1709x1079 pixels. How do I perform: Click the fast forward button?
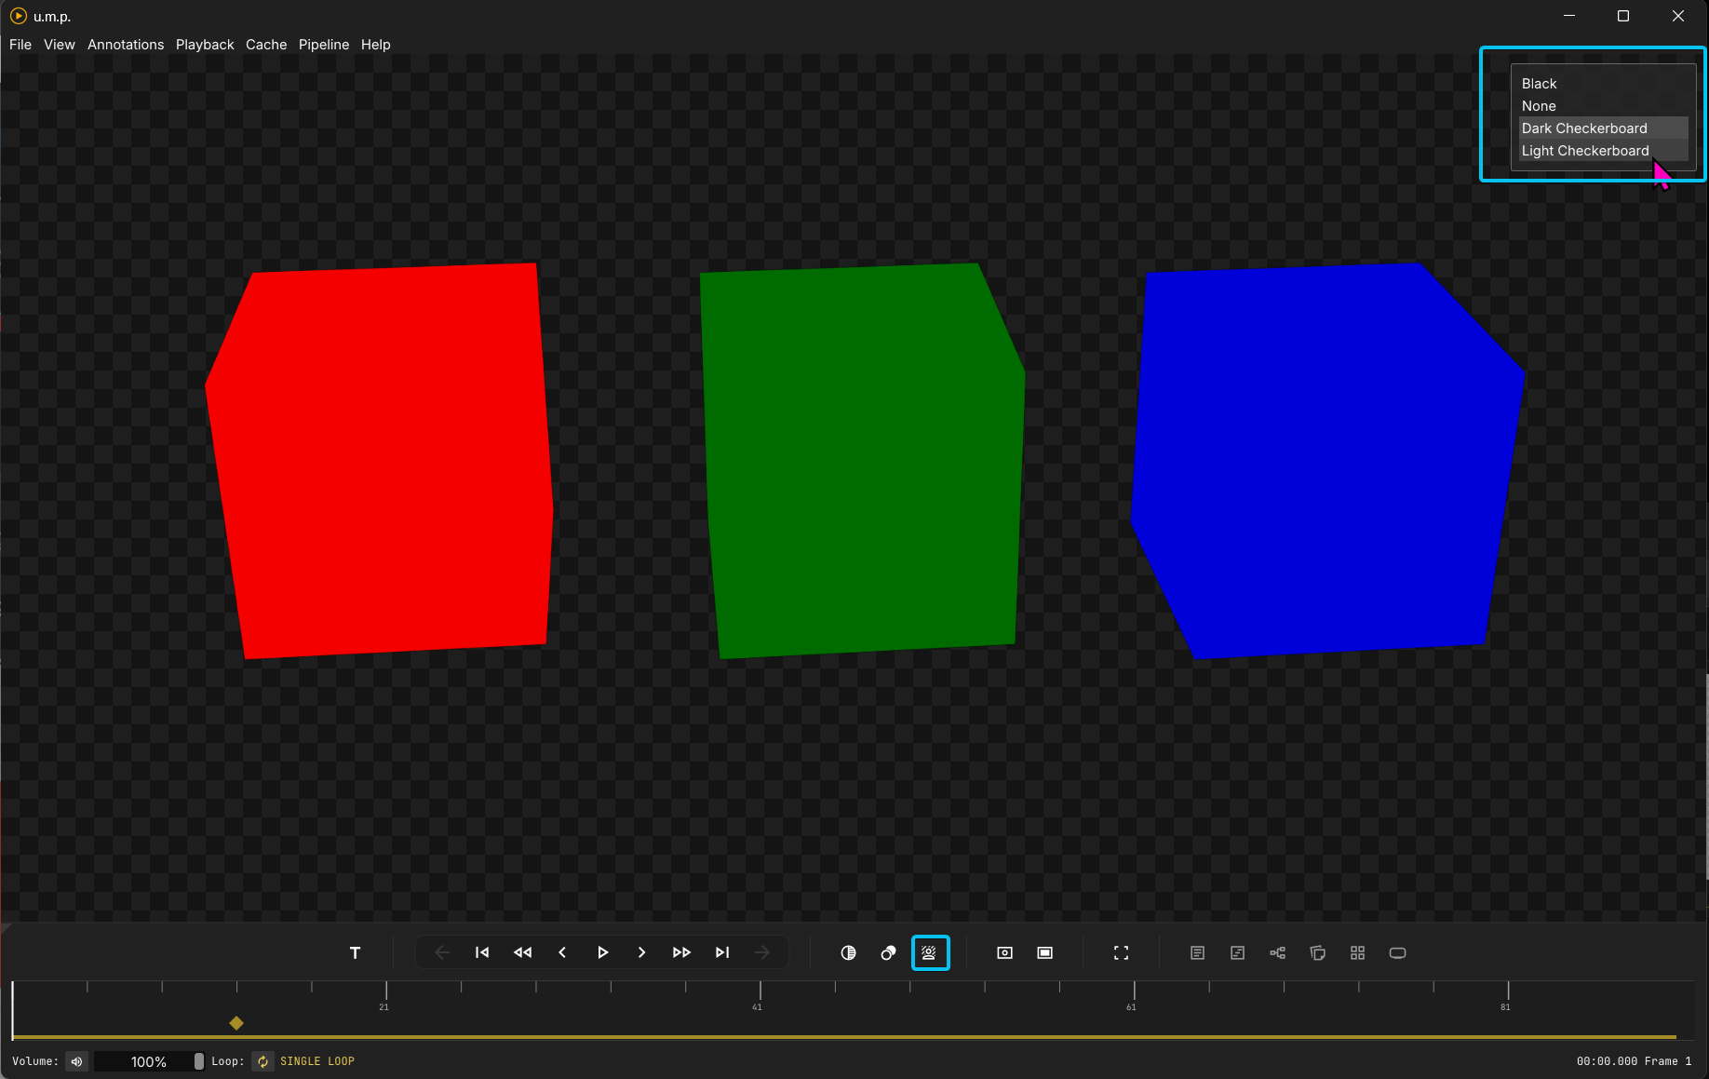coord(681,952)
